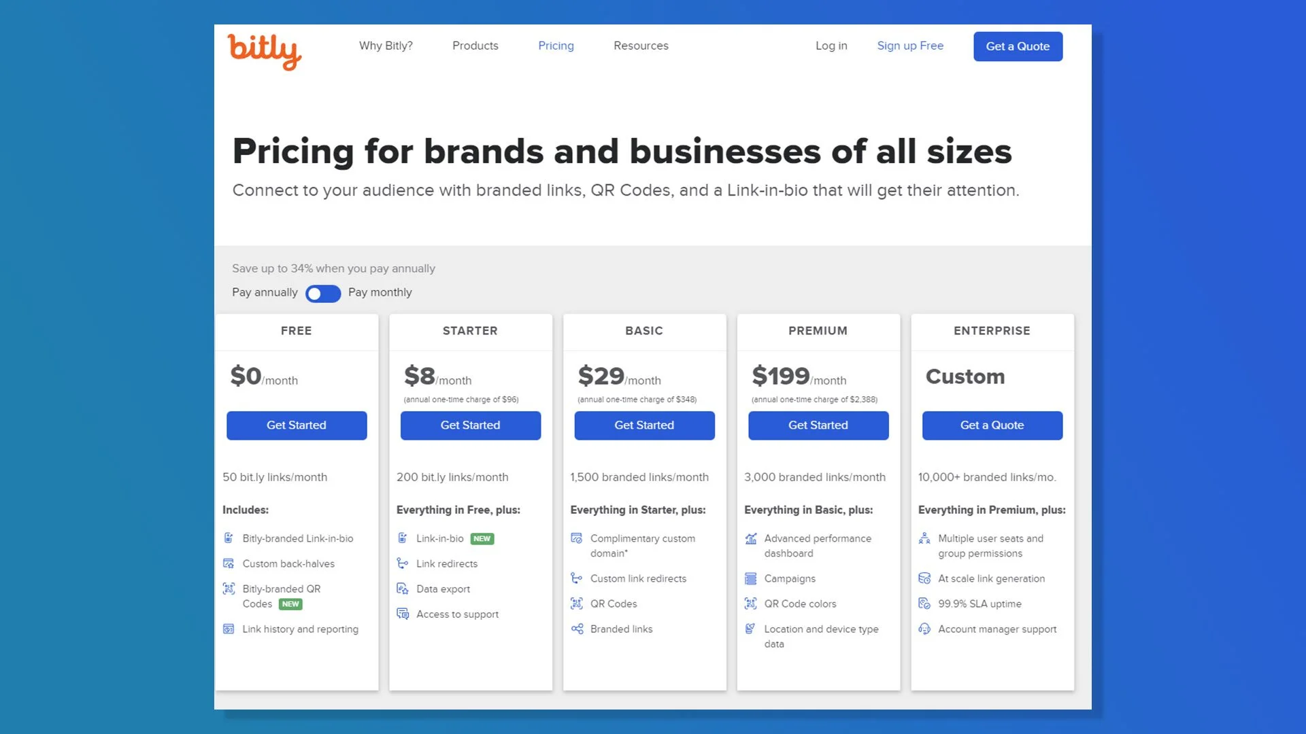Select the Pay monthly label
This screenshot has width=1306, height=734.
click(380, 292)
